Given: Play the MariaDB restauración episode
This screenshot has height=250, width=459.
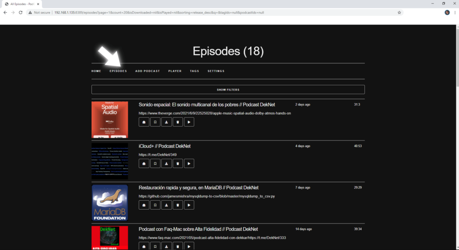Looking at the screenshot, I should pyautogui.click(x=189, y=205).
